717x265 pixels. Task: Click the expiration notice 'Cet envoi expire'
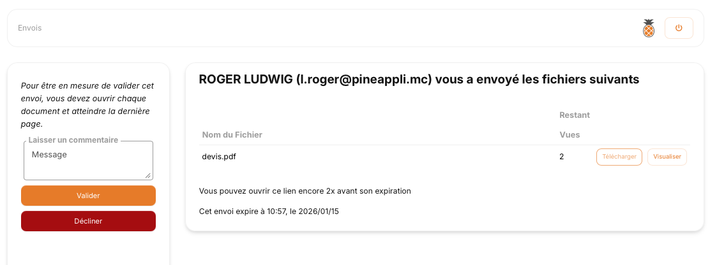[269, 211]
